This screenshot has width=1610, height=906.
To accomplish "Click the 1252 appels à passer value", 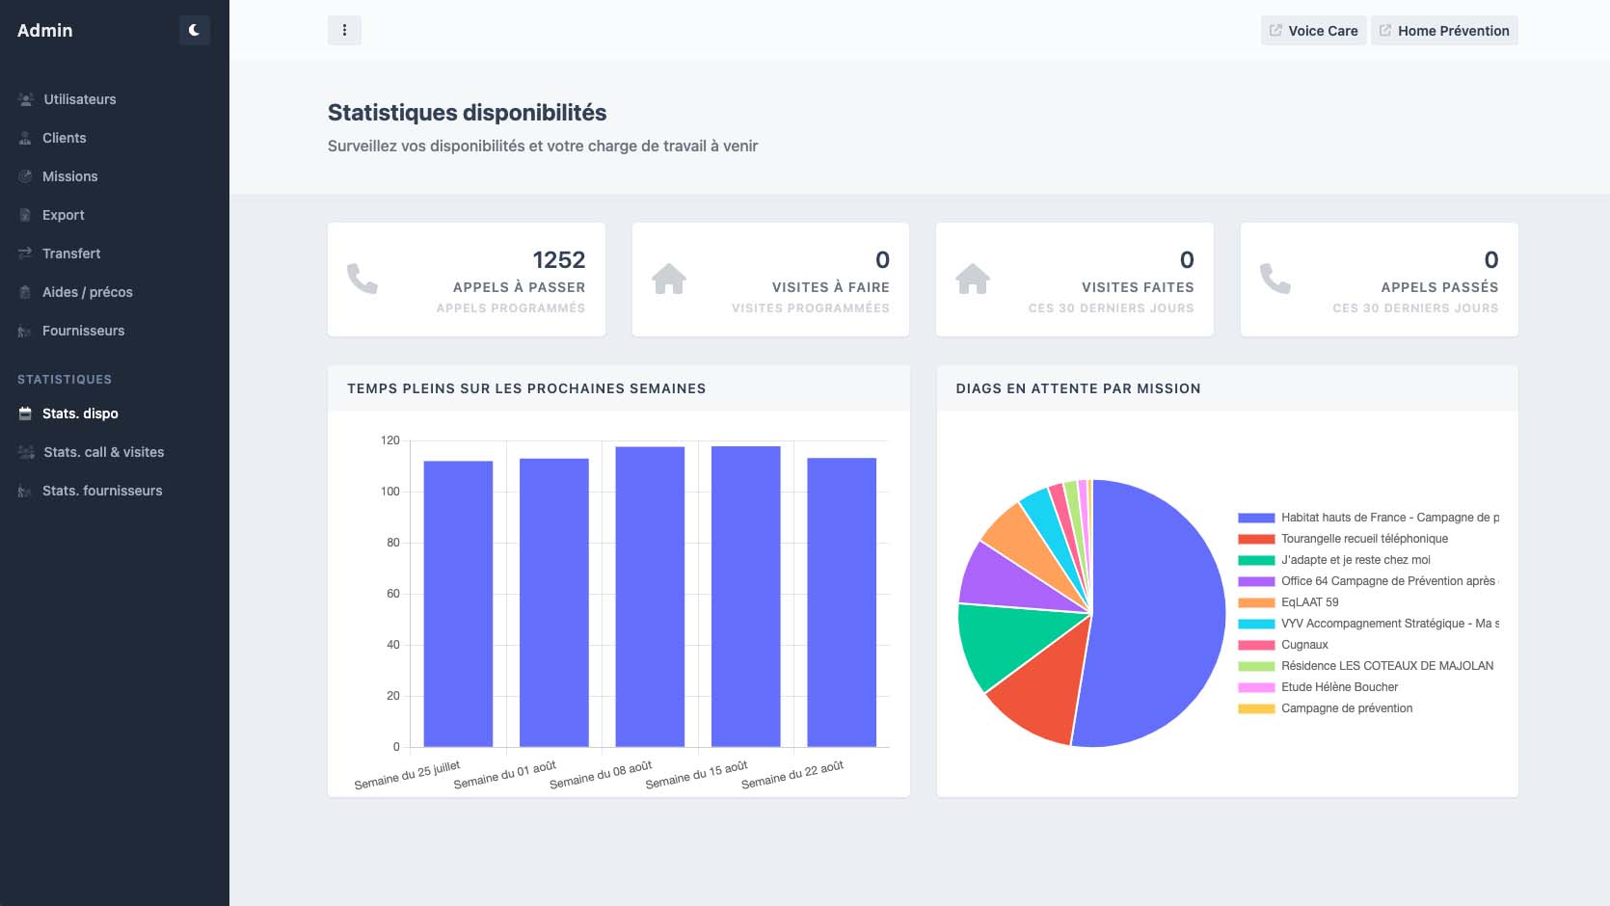I will pos(559,260).
